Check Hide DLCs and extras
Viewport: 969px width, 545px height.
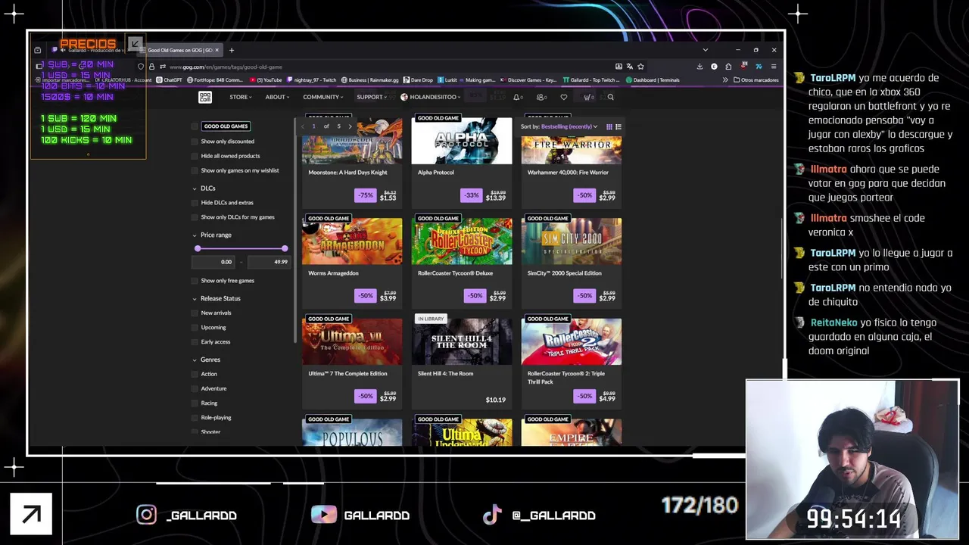pyautogui.click(x=195, y=203)
